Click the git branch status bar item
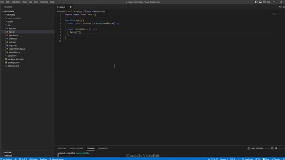 pos(6,159)
